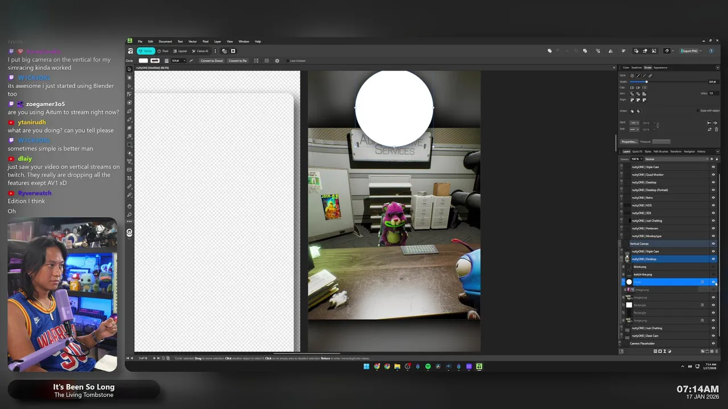The height and width of the screenshot is (409, 728).
Task: Open File Explorer from the taskbar
Action: 397,366
